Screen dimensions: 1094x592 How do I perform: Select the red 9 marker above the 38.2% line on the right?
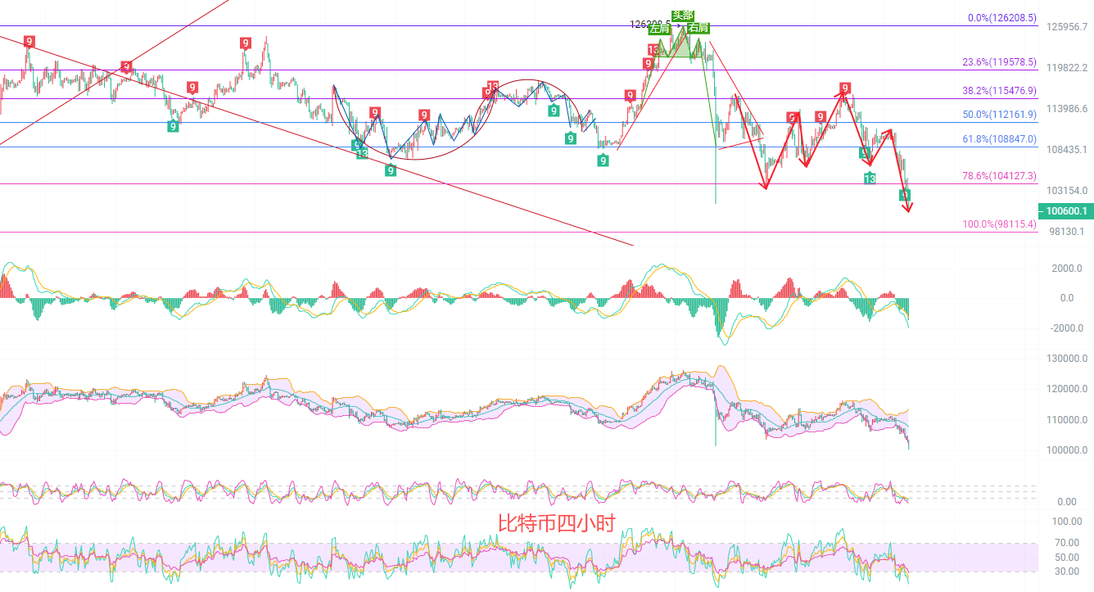[845, 88]
